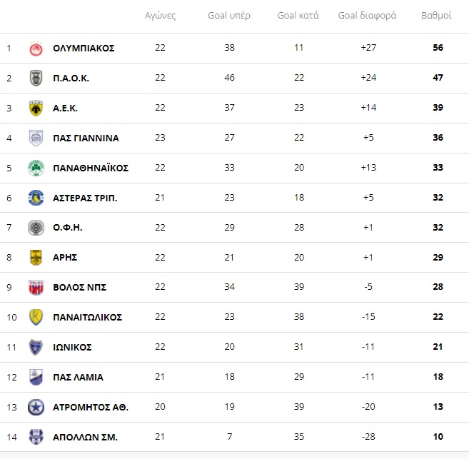This screenshot has width=469, height=459.
Task: Click the P.A.O.K. team logo
Action: (x=36, y=78)
